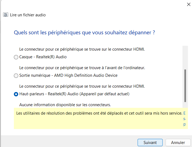Select Haut-parleurs - Realtek(R) Audio radio button

(16, 94)
